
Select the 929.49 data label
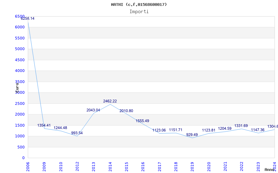tap(192, 135)
